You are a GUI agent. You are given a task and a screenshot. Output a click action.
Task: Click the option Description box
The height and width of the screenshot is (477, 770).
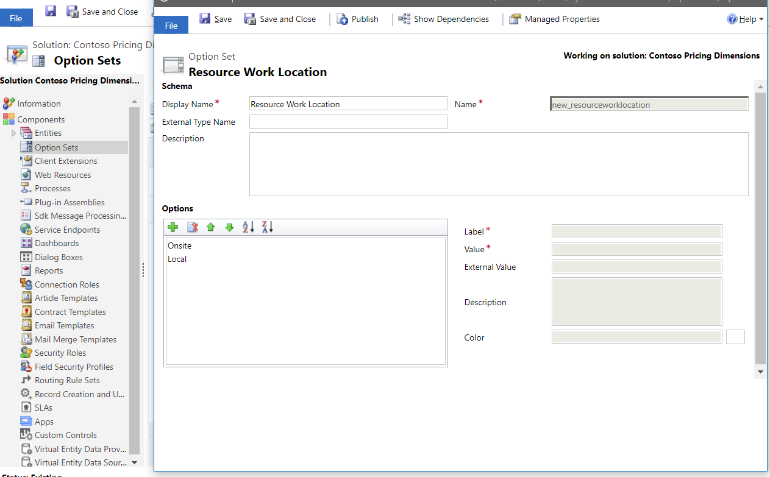(636, 302)
